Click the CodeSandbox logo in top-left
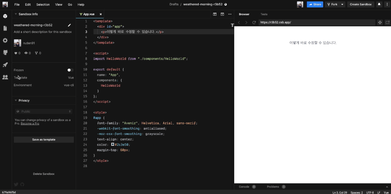This screenshot has width=391, height=194. pos(5,4)
